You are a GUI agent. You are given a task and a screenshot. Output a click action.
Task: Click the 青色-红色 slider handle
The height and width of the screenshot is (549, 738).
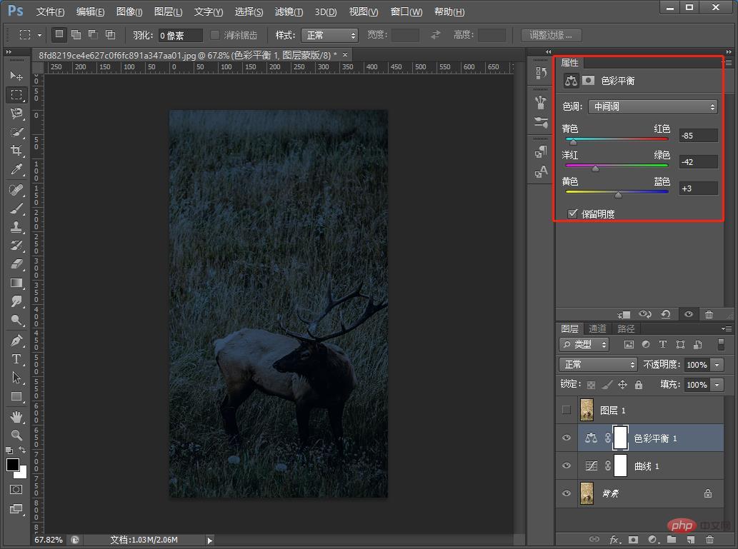[573, 141]
